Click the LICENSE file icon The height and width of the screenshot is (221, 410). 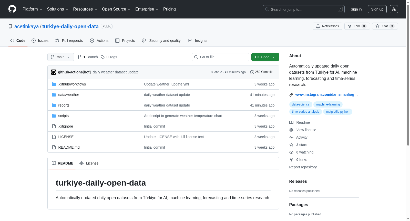point(54,137)
